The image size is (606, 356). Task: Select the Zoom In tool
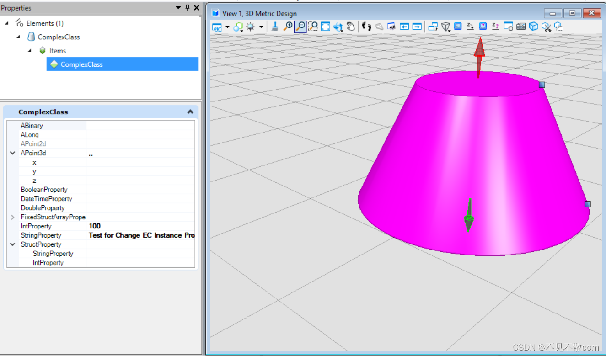tap(288, 27)
